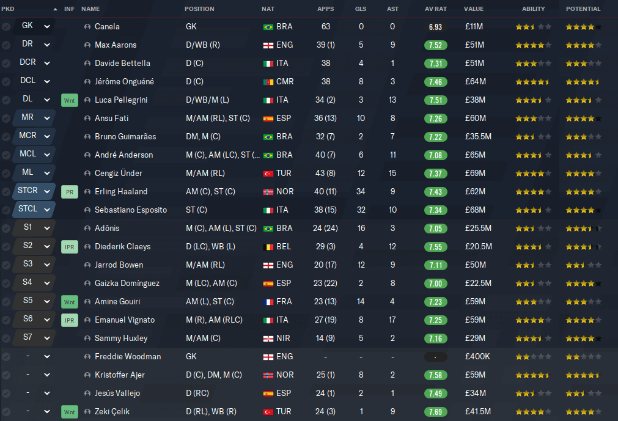This screenshot has height=421, width=618.
Task: Click the potential stars for Ansu Fati
Action: tap(583, 119)
